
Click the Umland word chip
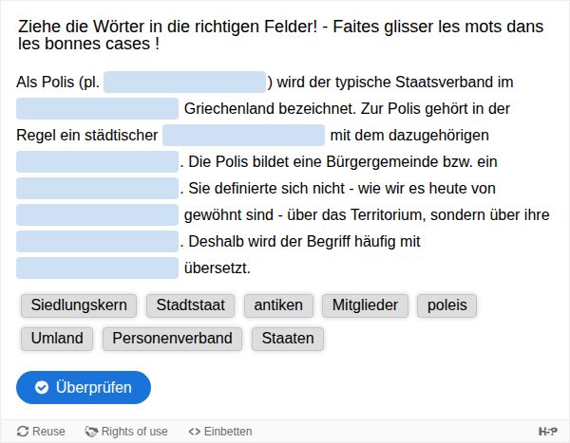pyautogui.click(x=57, y=339)
